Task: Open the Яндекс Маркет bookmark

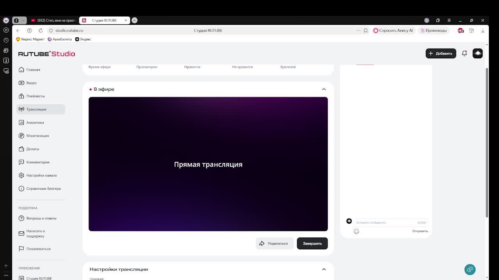Action: coord(30,39)
